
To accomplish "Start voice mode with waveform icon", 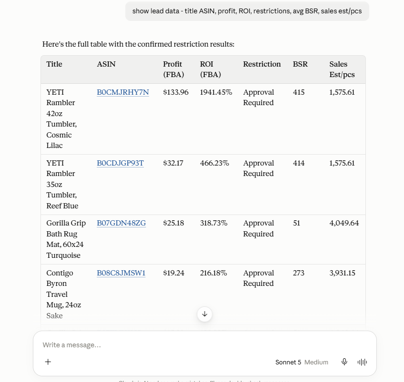I will tap(362, 362).
